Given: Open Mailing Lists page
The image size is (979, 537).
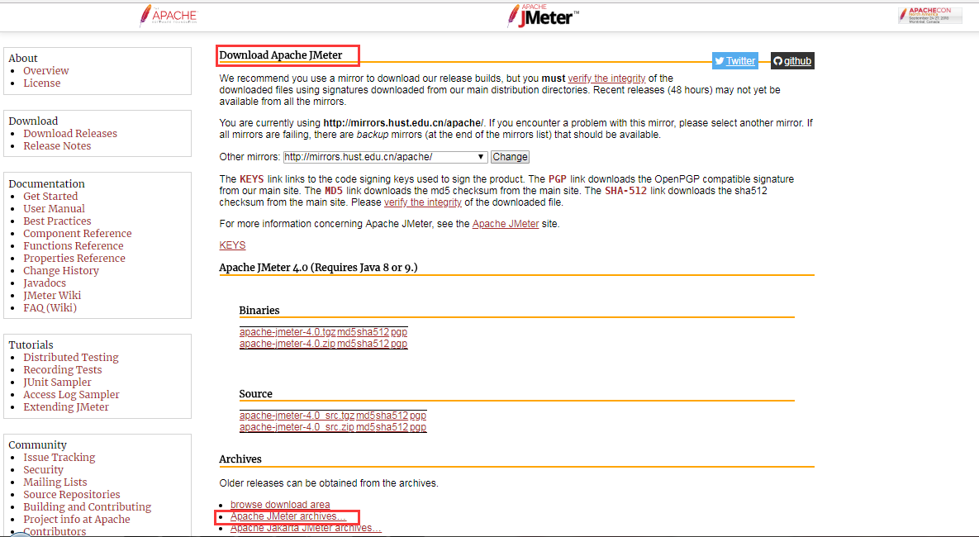Looking at the screenshot, I should 55,482.
